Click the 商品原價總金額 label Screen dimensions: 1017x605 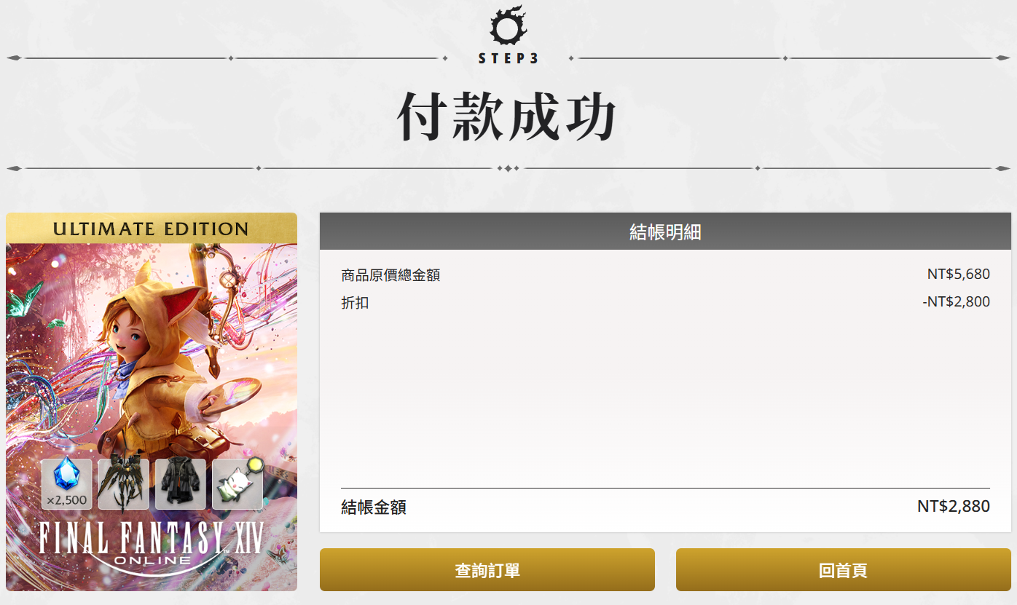[x=390, y=275]
